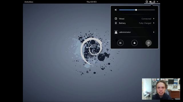Open the Wired network entry
Viewport: 183px width, 102px height.
pyautogui.click(x=134, y=19)
